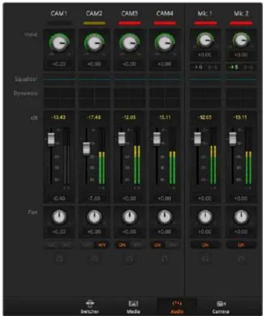Screen dimensions: 263x316
Task: Click the Mic 1 input gain knob
Action: (205, 40)
